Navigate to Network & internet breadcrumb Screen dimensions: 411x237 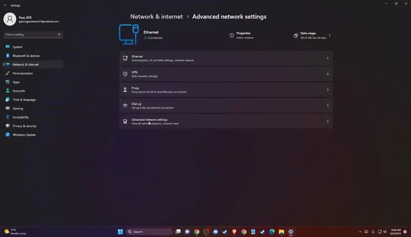click(157, 16)
